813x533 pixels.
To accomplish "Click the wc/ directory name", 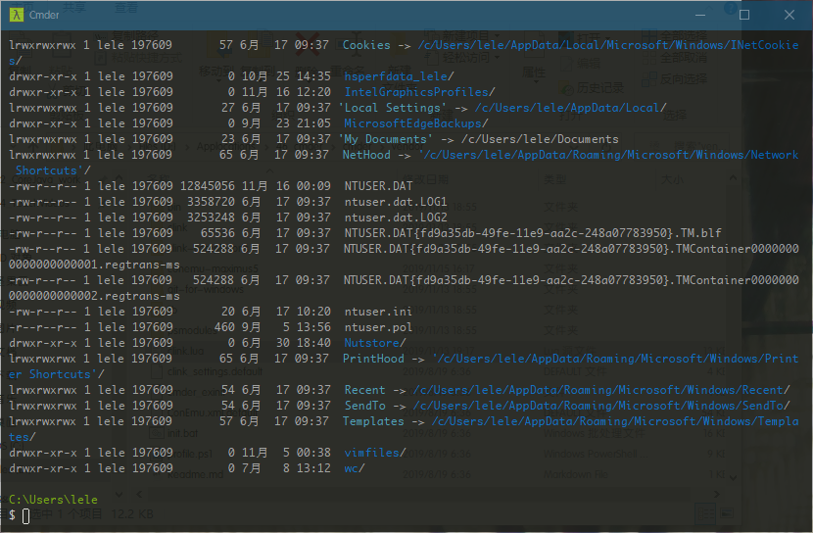I will (x=355, y=468).
